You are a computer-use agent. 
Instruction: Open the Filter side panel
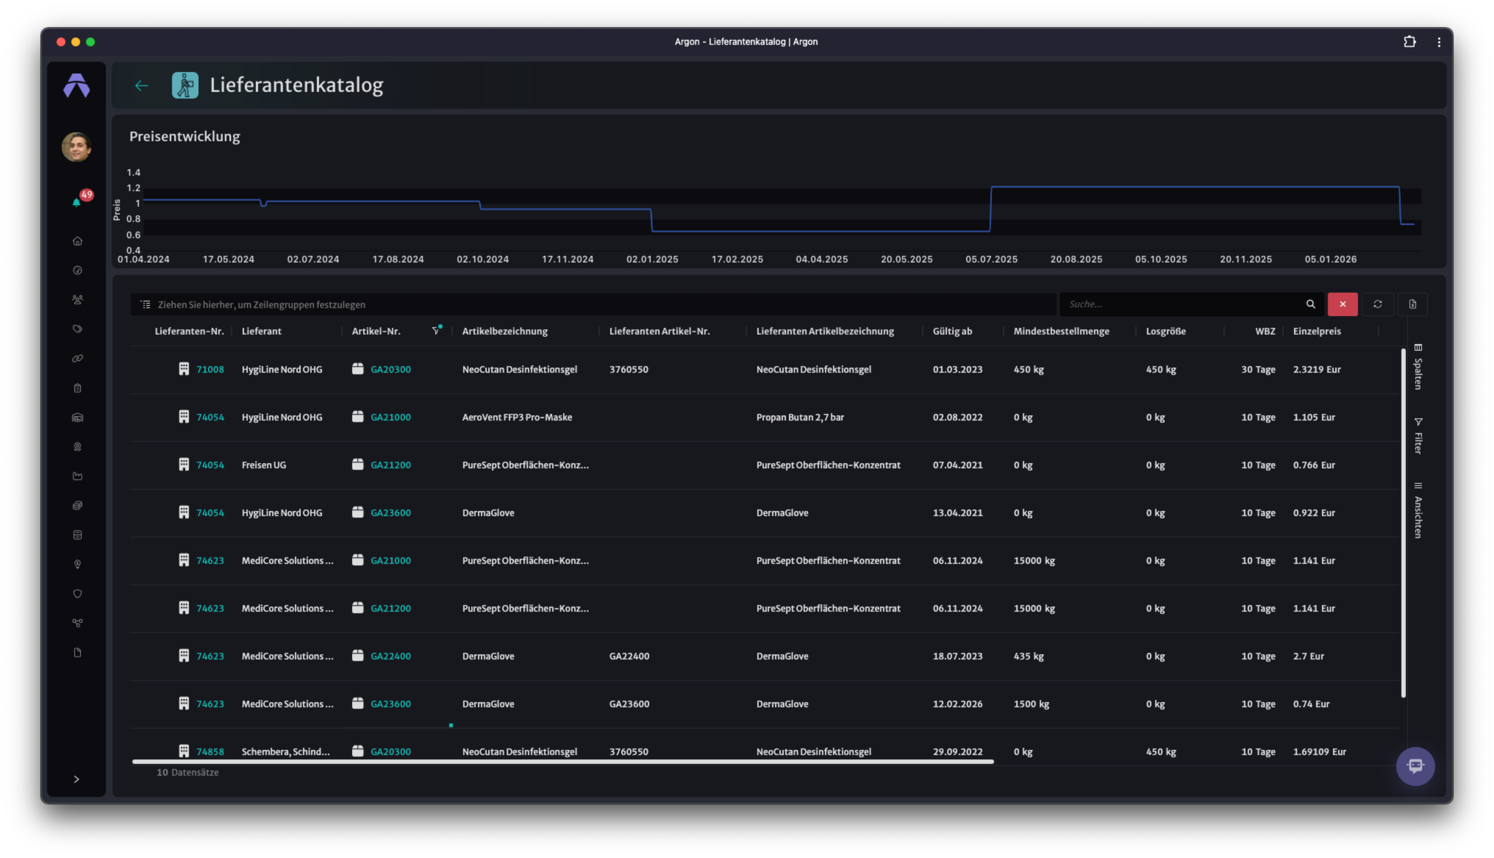pyautogui.click(x=1418, y=436)
